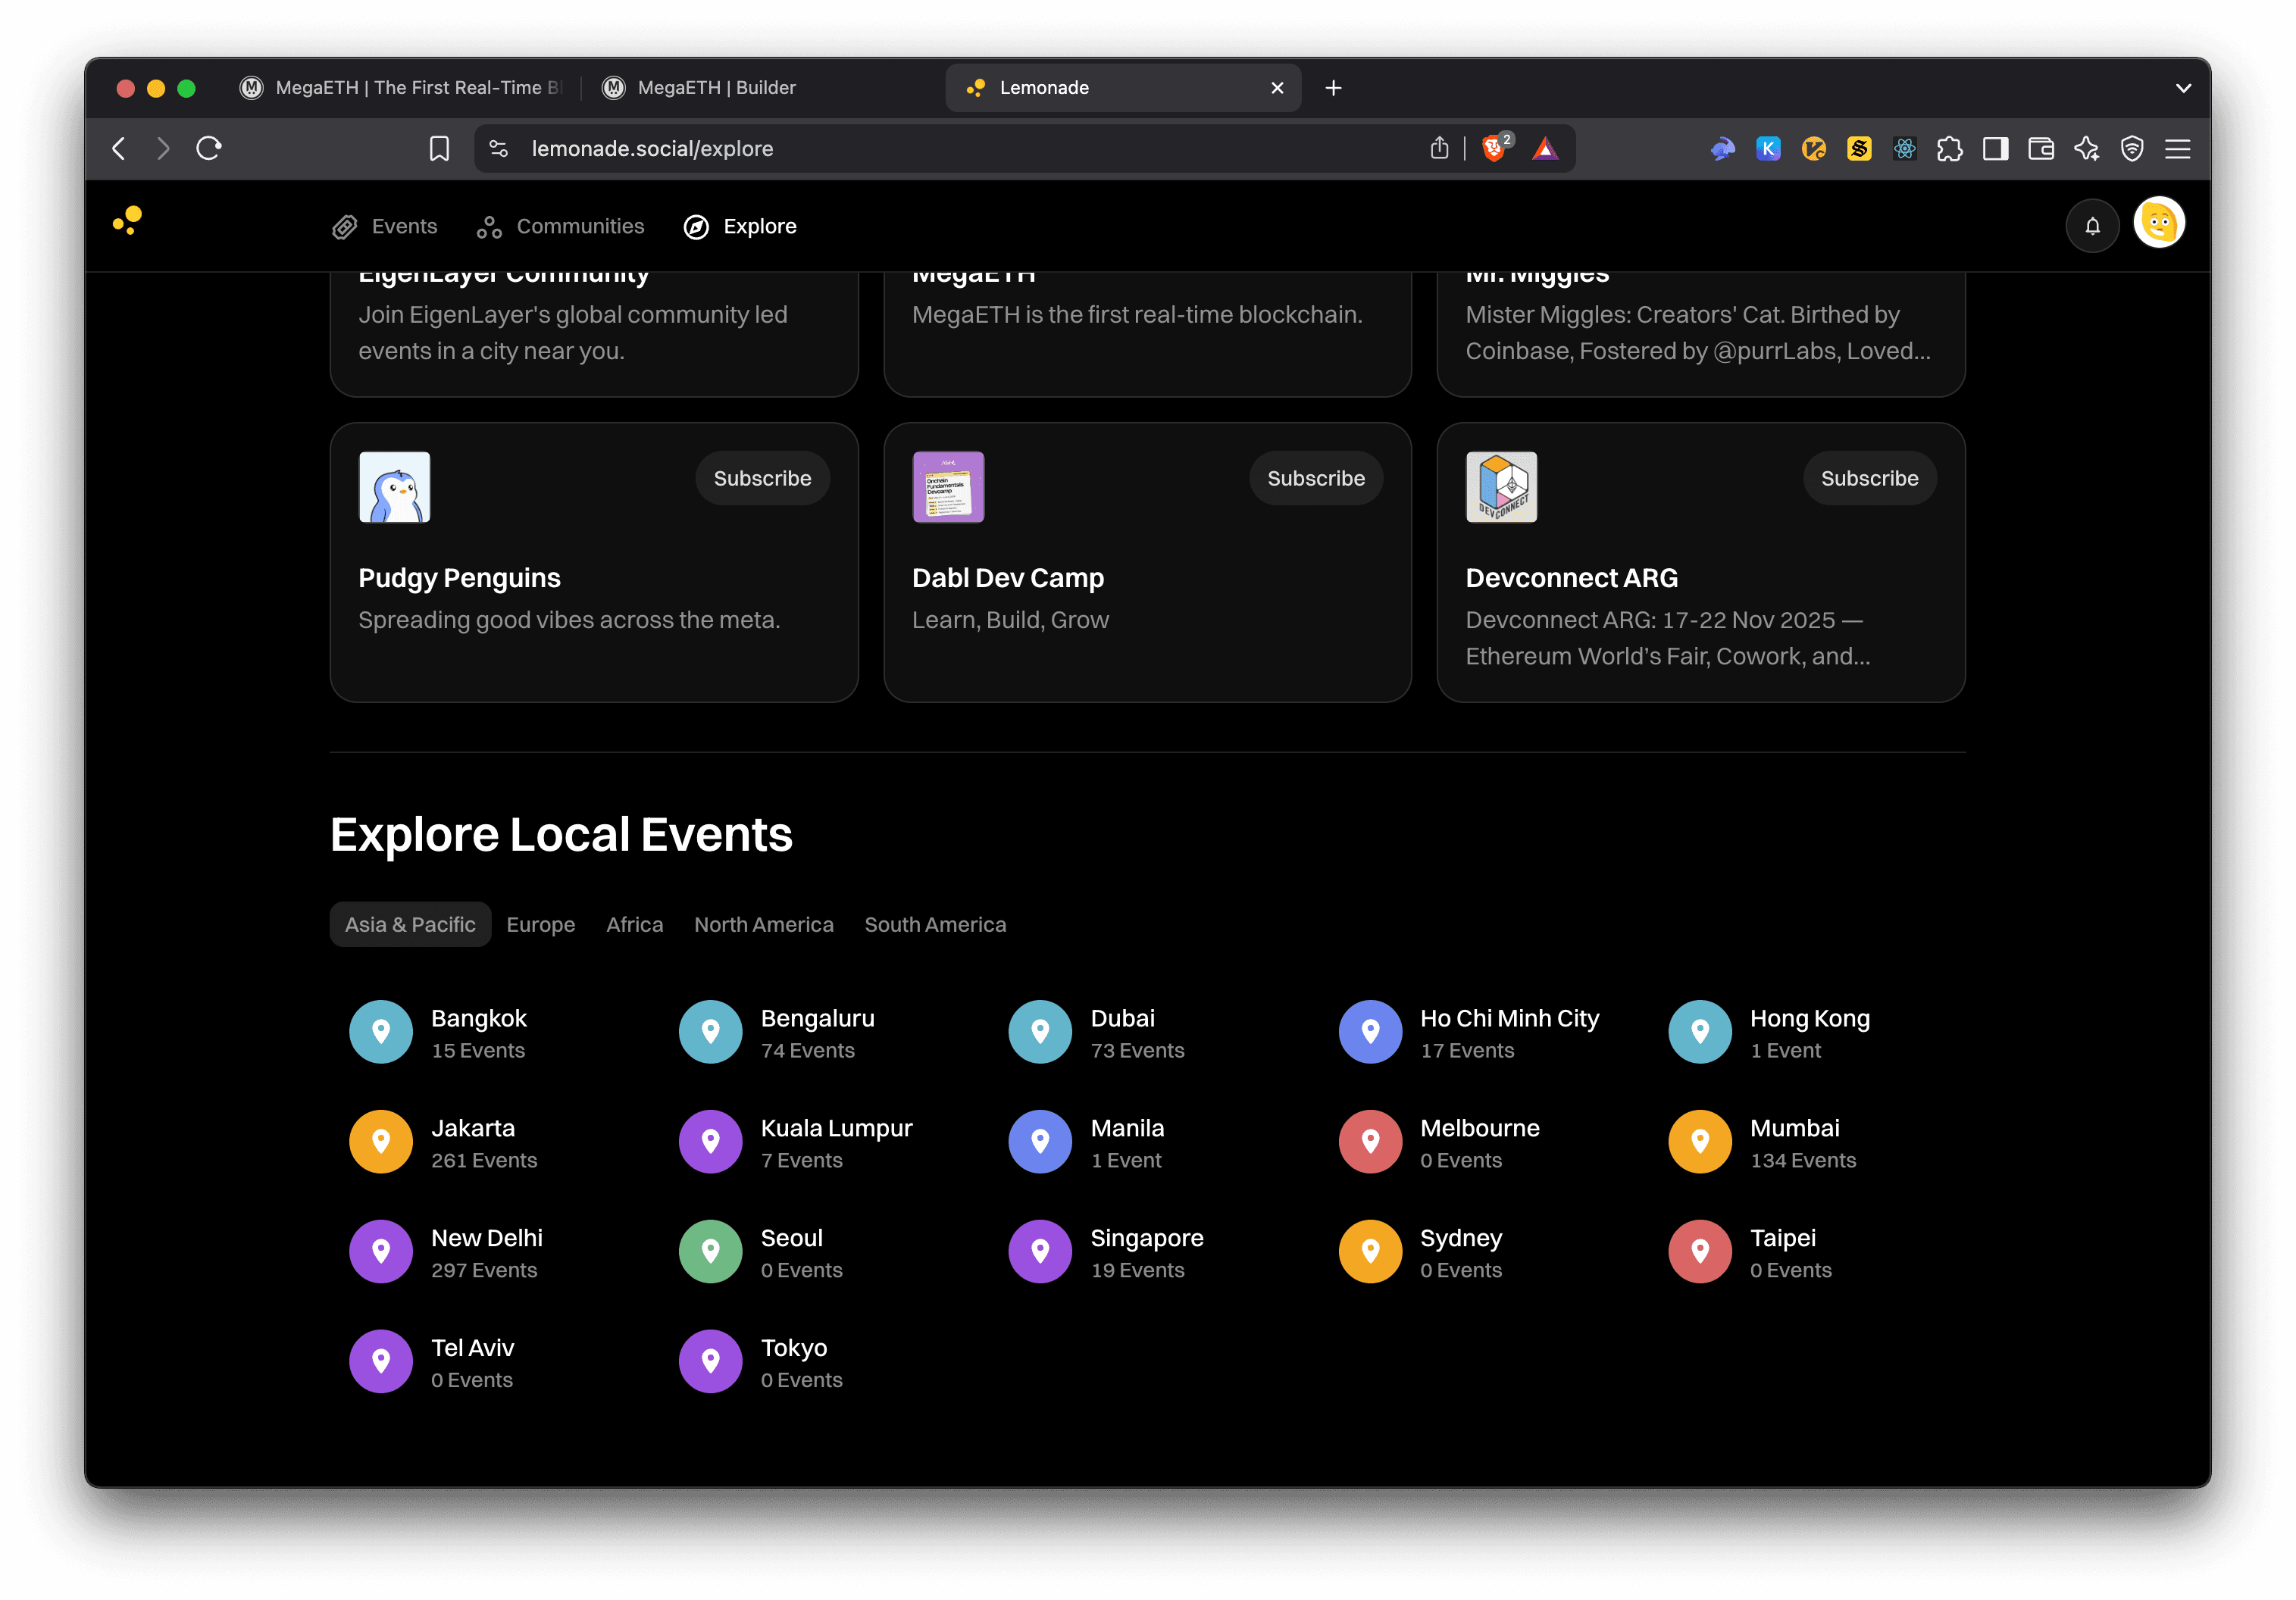Click the Lemonade logo icon
Viewport: 2296px width, 1600px height.
point(128,221)
